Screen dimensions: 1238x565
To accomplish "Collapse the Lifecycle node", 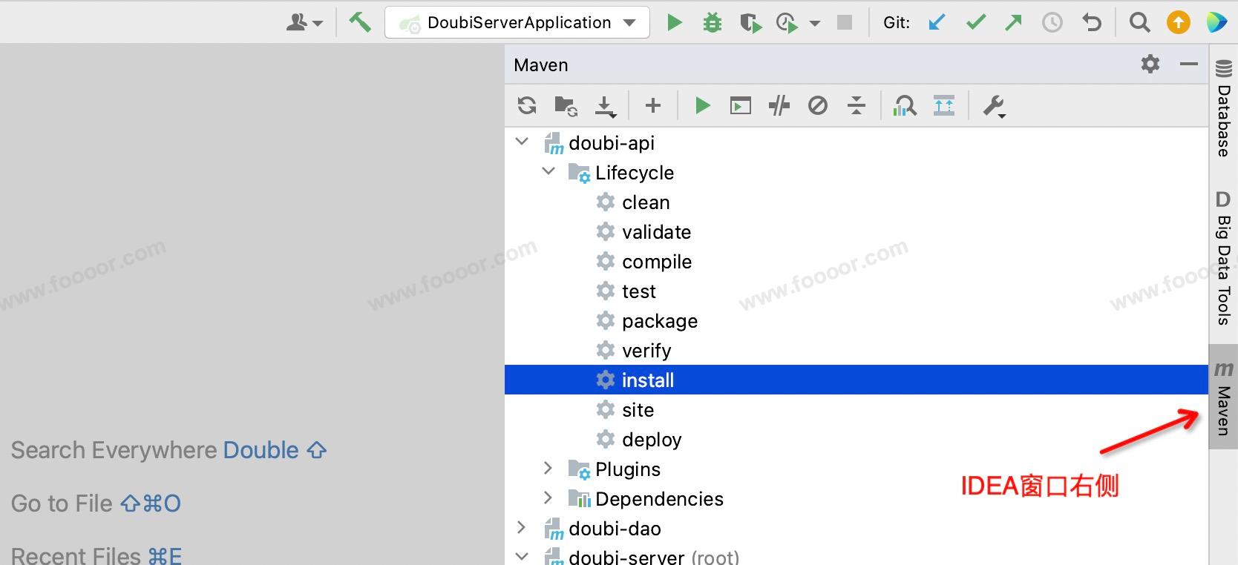I will [x=548, y=172].
